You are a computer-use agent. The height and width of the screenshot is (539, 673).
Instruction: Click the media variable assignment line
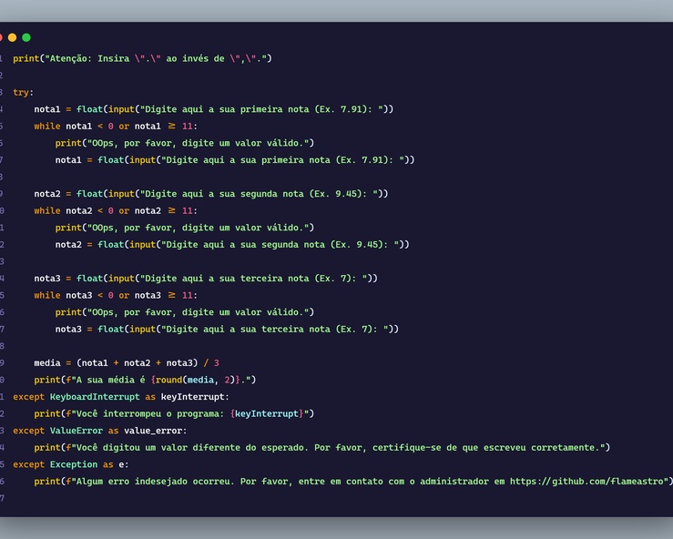(x=127, y=362)
